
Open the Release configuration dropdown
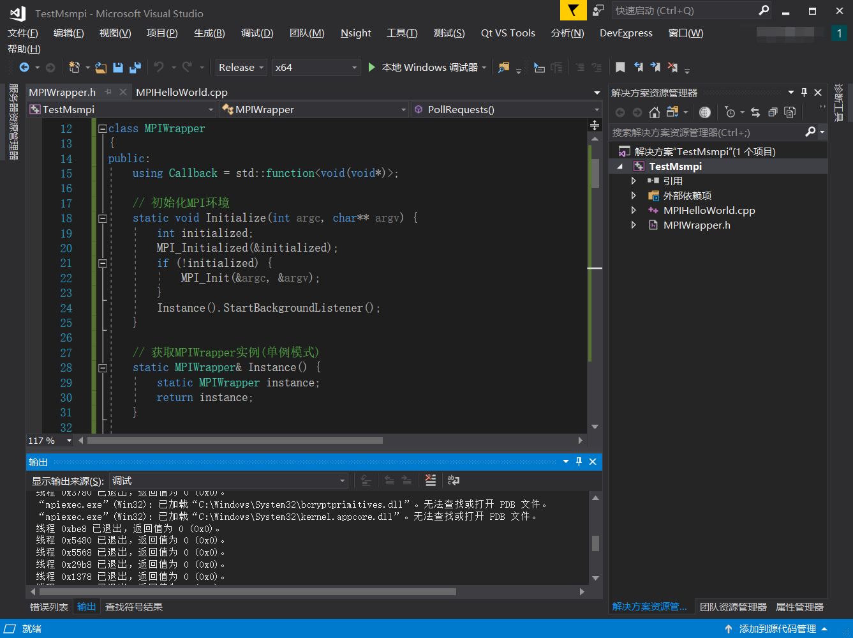[x=241, y=67]
